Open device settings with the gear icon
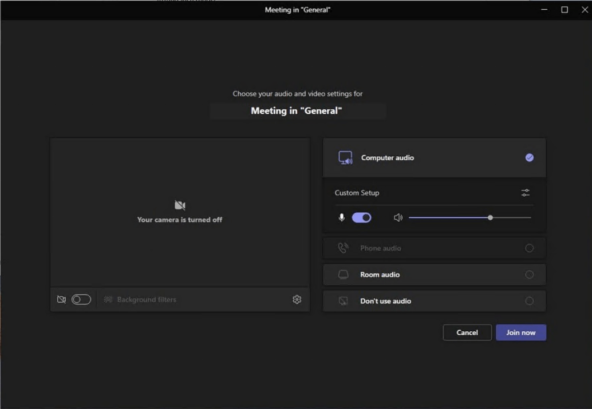592x409 pixels. click(x=297, y=299)
